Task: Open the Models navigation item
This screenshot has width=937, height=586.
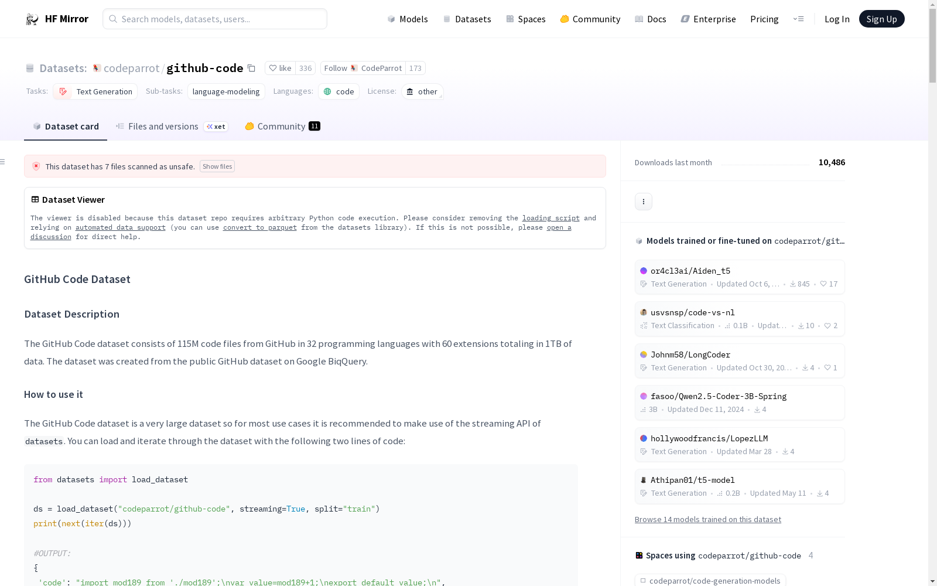Action: tap(408, 19)
